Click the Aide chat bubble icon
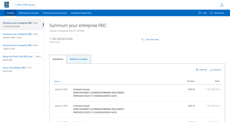 point(200,13)
